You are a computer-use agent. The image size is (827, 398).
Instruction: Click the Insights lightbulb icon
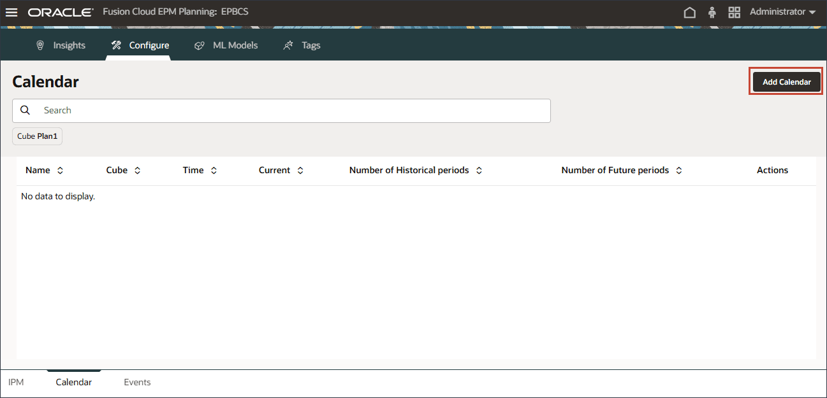click(40, 45)
